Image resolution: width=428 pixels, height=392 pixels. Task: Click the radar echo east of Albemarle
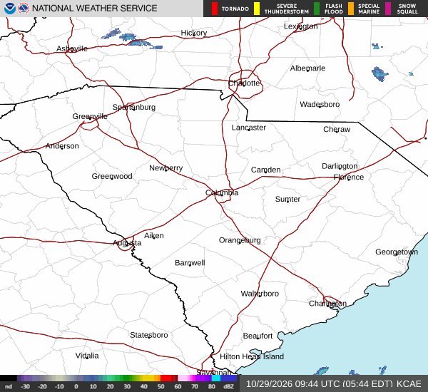click(x=379, y=74)
